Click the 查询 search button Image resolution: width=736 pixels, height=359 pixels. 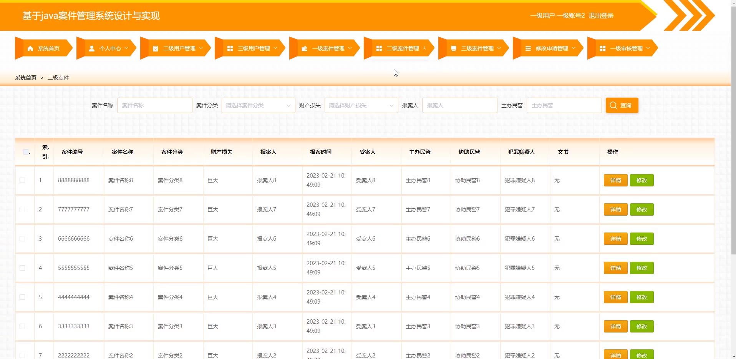(622, 105)
